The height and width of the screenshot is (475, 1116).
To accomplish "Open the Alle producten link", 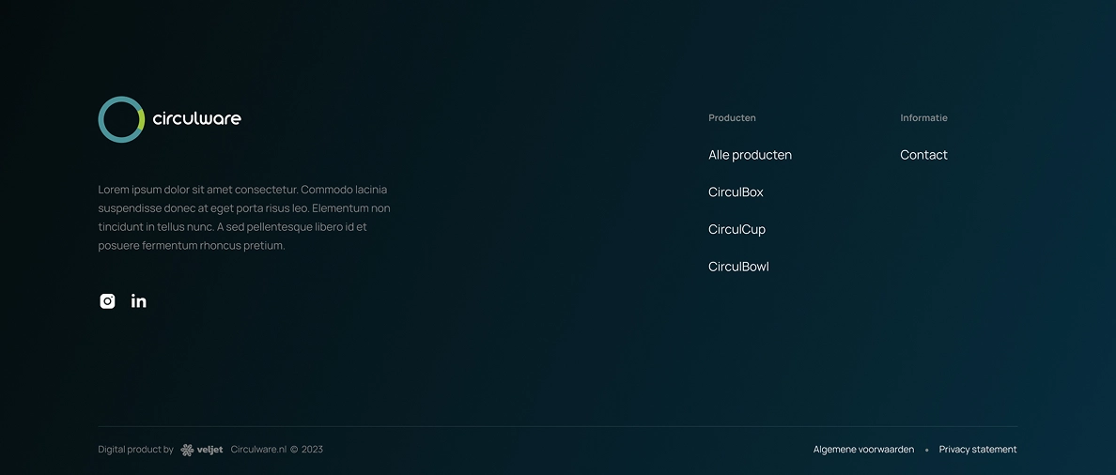I will [x=750, y=155].
